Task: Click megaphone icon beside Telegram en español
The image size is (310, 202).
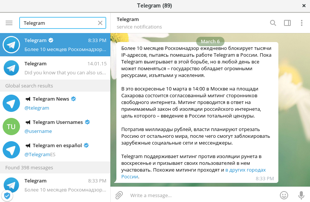Action: (28, 145)
